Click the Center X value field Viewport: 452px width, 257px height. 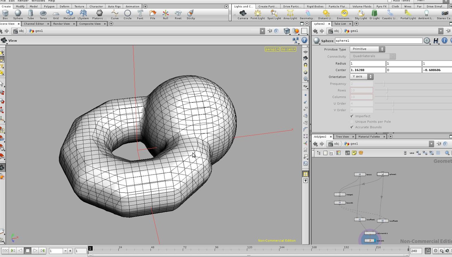coord(367,70)
